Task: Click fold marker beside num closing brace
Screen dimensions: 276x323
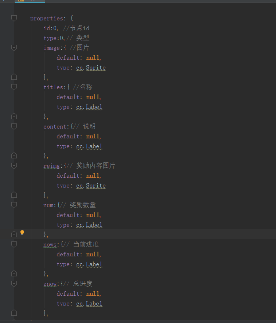Action: 14,234
